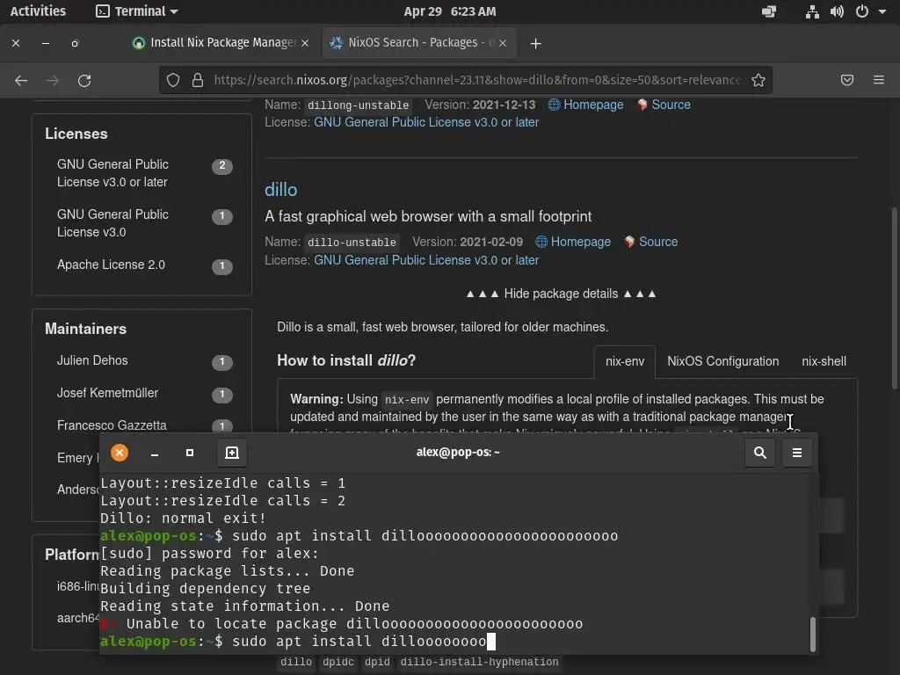This screenshot has height=675, width=900.
Task: Open dillong's GNU GPL v3.0 or later license link
Action: 426,123
